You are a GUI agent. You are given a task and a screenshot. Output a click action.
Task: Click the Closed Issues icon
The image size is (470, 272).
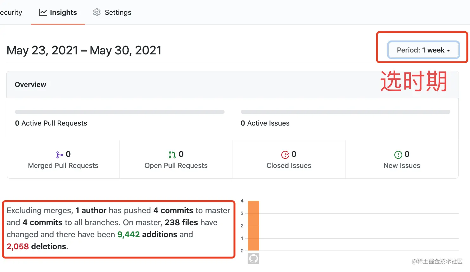pos(285,154)
